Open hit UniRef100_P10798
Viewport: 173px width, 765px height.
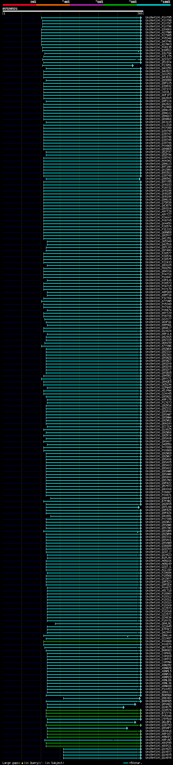pos(158,21)
